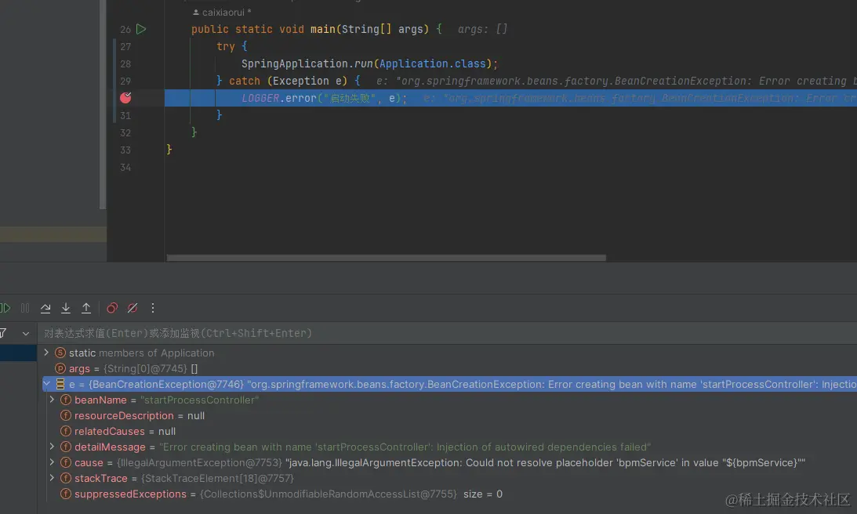The height and width of the screenshot is (514, 857).
Task: Select the resourceDescription = null row
Action: coord(447,416)
